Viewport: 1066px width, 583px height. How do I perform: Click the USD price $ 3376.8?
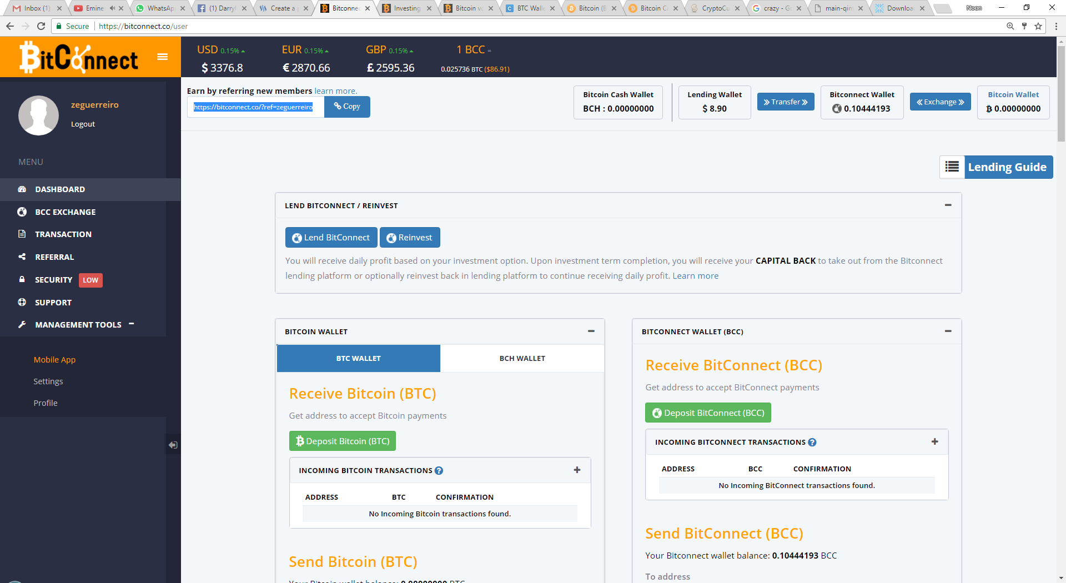222,68
